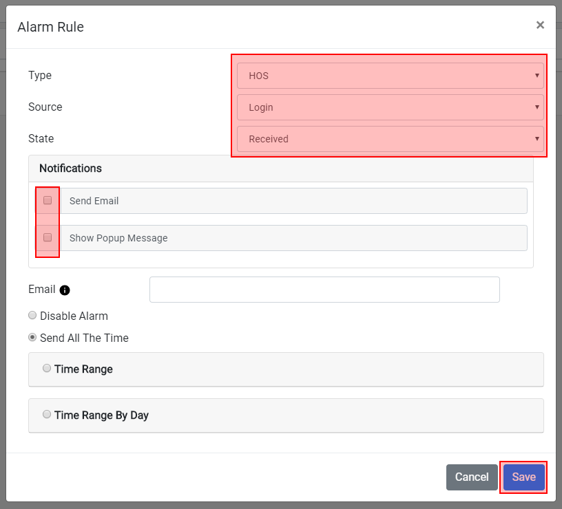Click the Notifications panel header

281,169
